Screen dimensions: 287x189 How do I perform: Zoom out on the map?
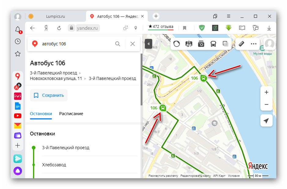click(266, 104)
